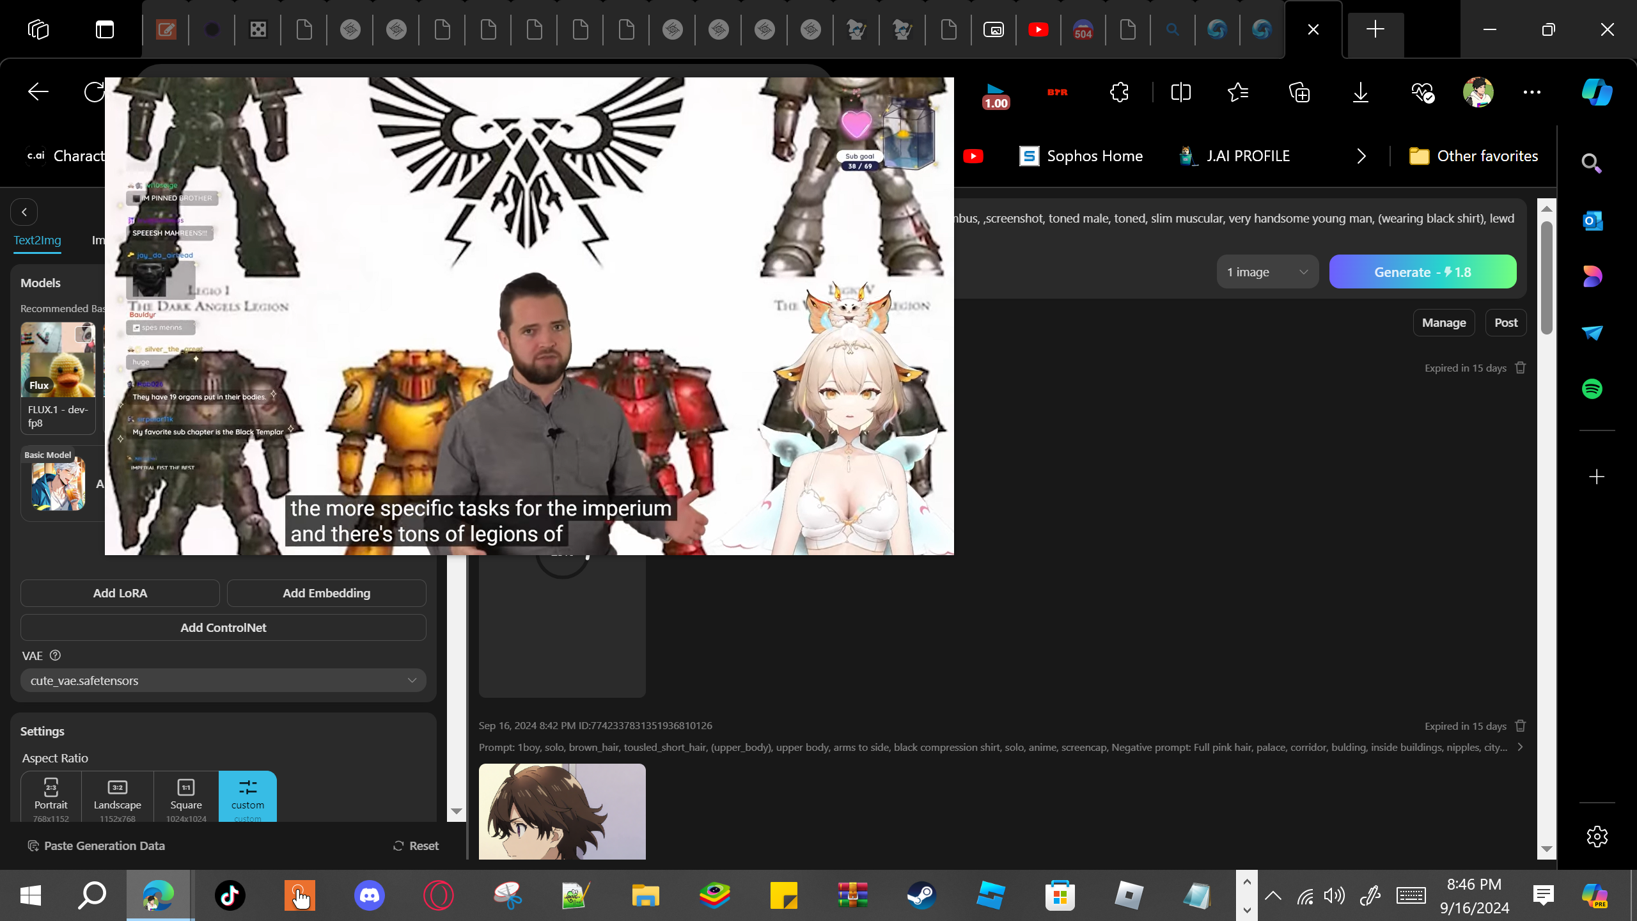Select the FLUX.1 - dev-fp8 model card
The image size is (1637, 921).
(58, 377)
